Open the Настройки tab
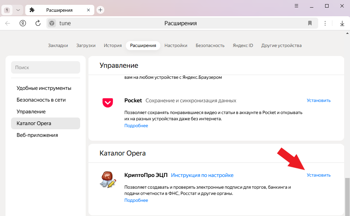The height and width of the screenshot is (216, 350). 176,46
